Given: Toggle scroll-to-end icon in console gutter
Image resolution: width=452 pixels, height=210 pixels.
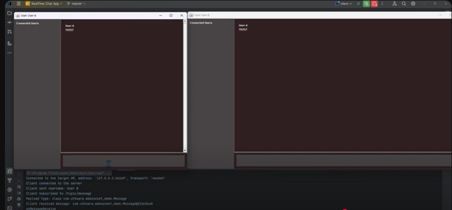Looking at the screenshot, I should click(19, 193).
